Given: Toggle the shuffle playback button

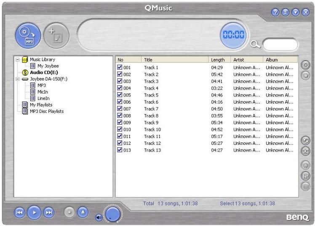Looking at the screenshot, I should pyautogui.click(x=306, y=151).
